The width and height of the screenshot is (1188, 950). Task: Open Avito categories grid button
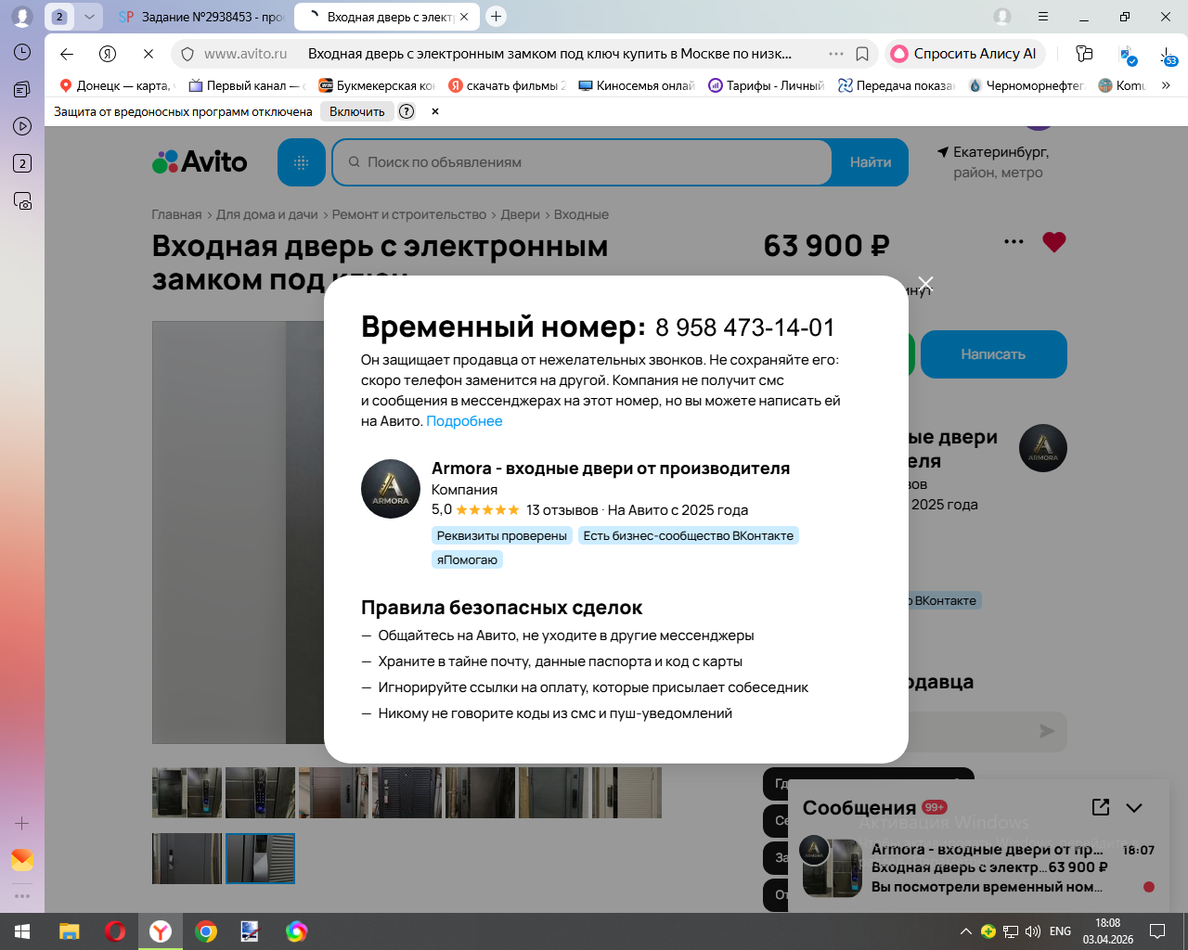pyautogui.click(x=302, y=162)
